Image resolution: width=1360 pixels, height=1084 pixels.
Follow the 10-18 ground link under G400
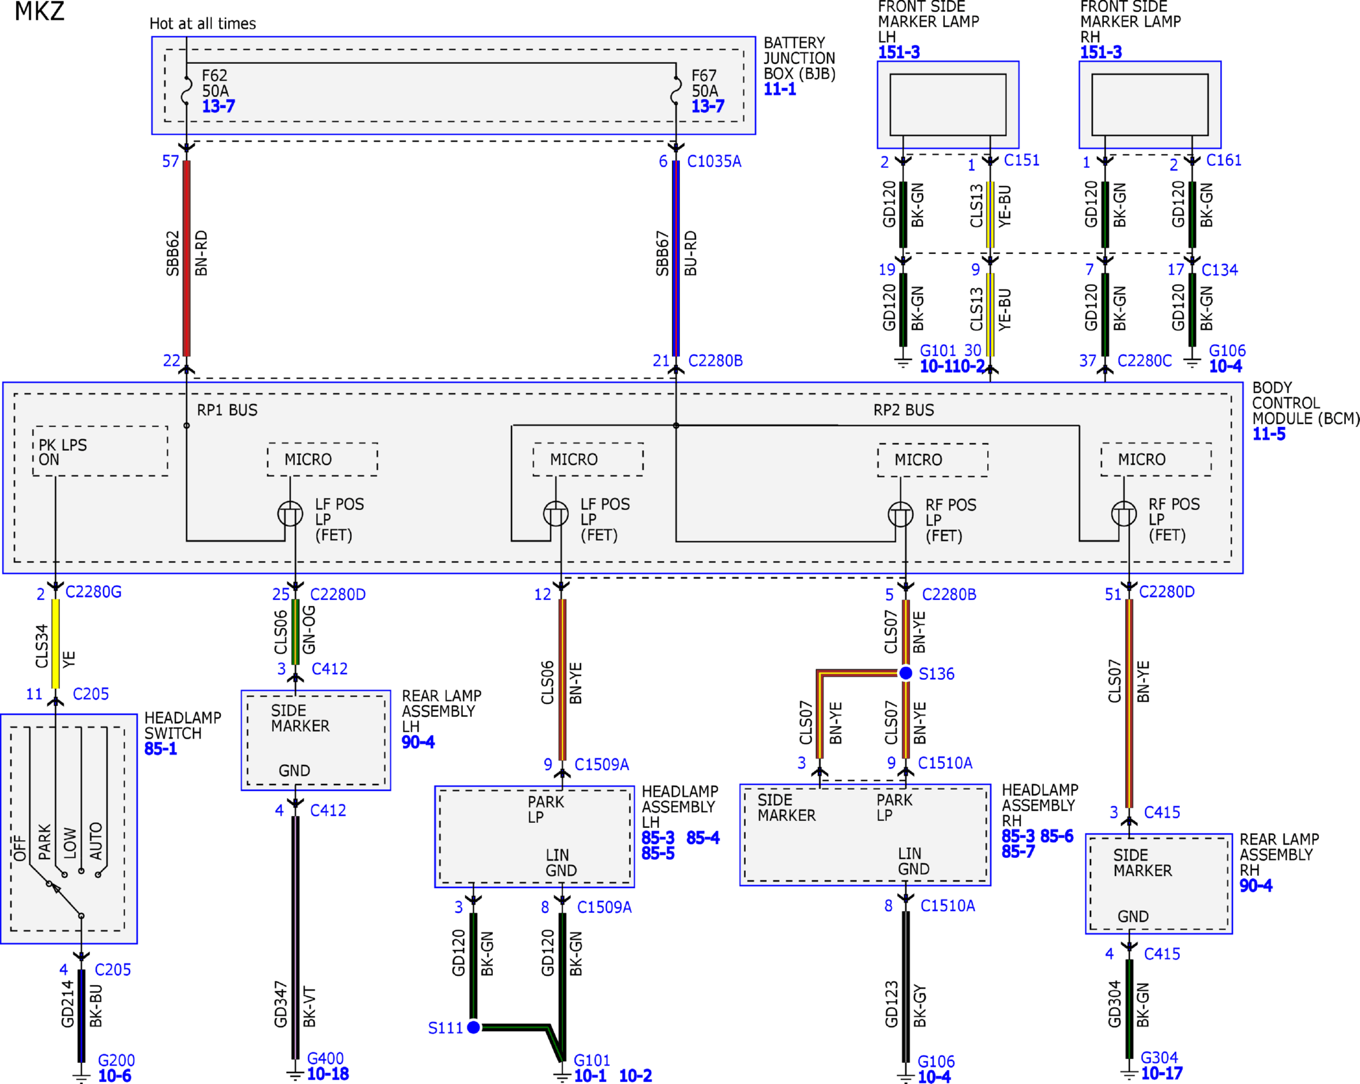328,1074
